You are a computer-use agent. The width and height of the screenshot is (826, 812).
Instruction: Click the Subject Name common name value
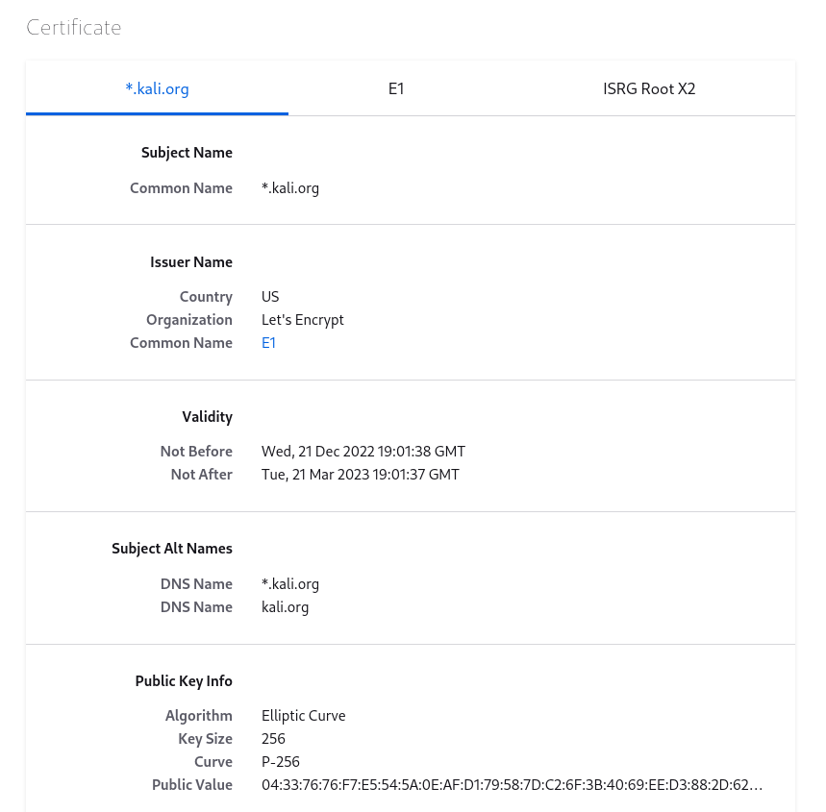290,188
